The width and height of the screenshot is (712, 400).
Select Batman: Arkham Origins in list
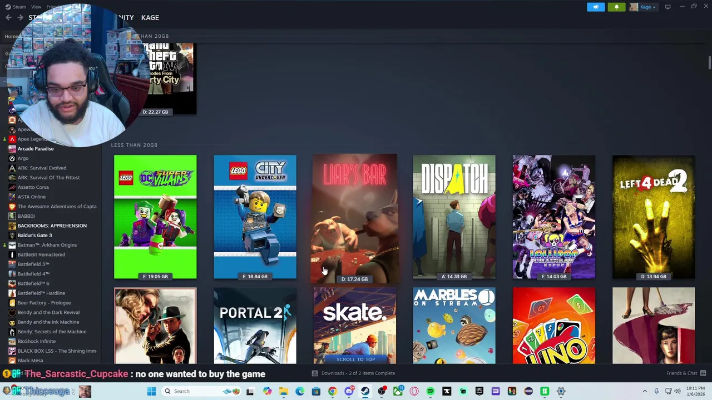pyautogui.click(x=47, y=245)
